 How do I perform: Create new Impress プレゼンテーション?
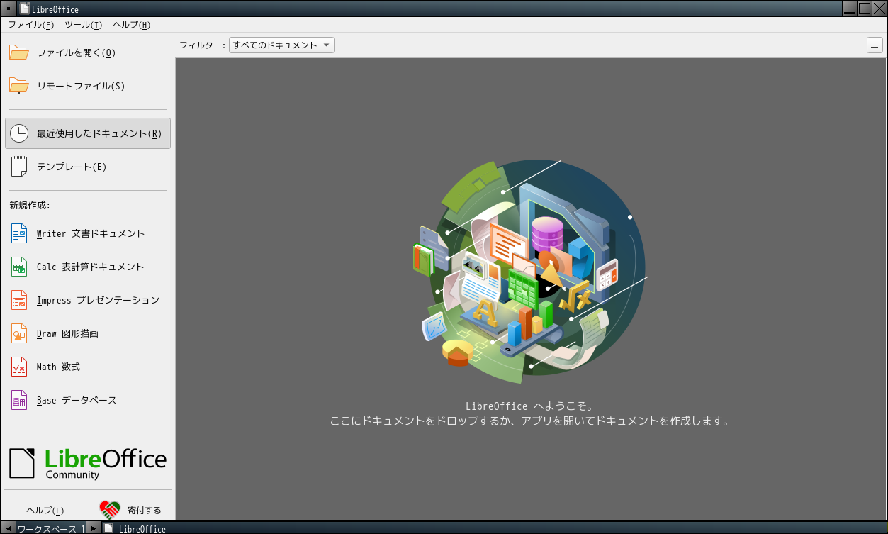(98, 300)
